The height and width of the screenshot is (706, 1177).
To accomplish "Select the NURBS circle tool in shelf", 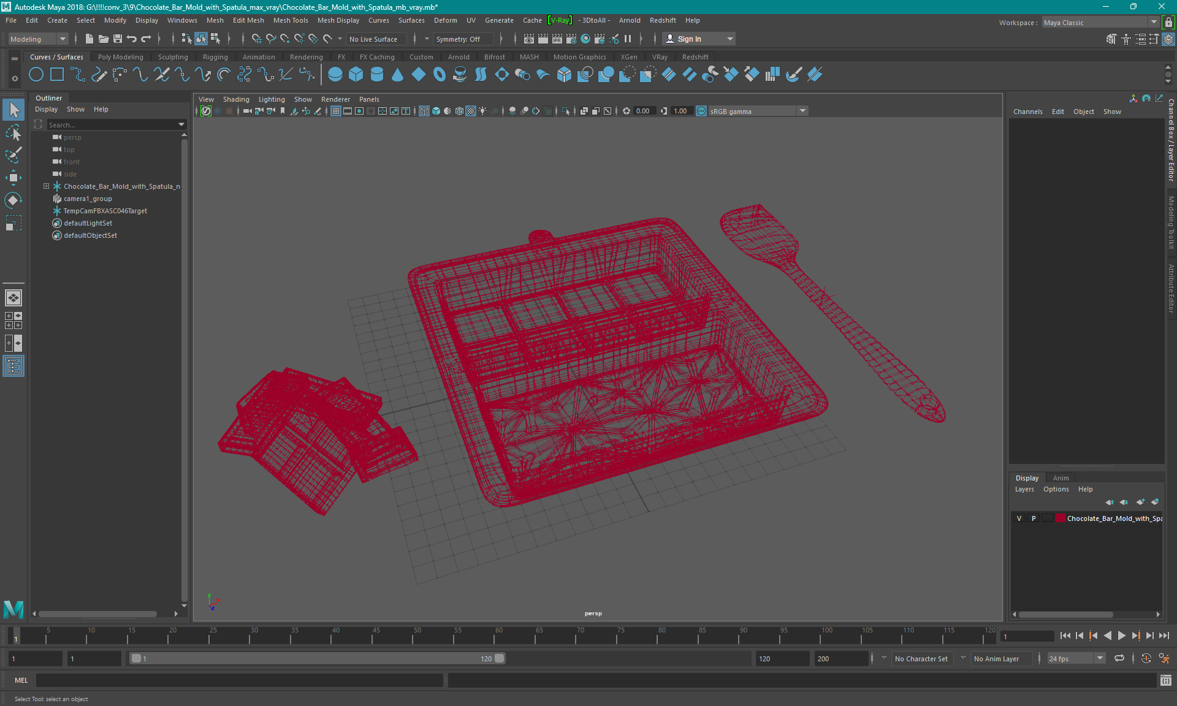I will [x=36, y=75].
